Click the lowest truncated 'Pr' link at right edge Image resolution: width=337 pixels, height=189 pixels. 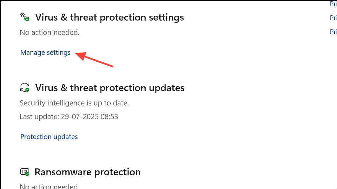point(333,32)
